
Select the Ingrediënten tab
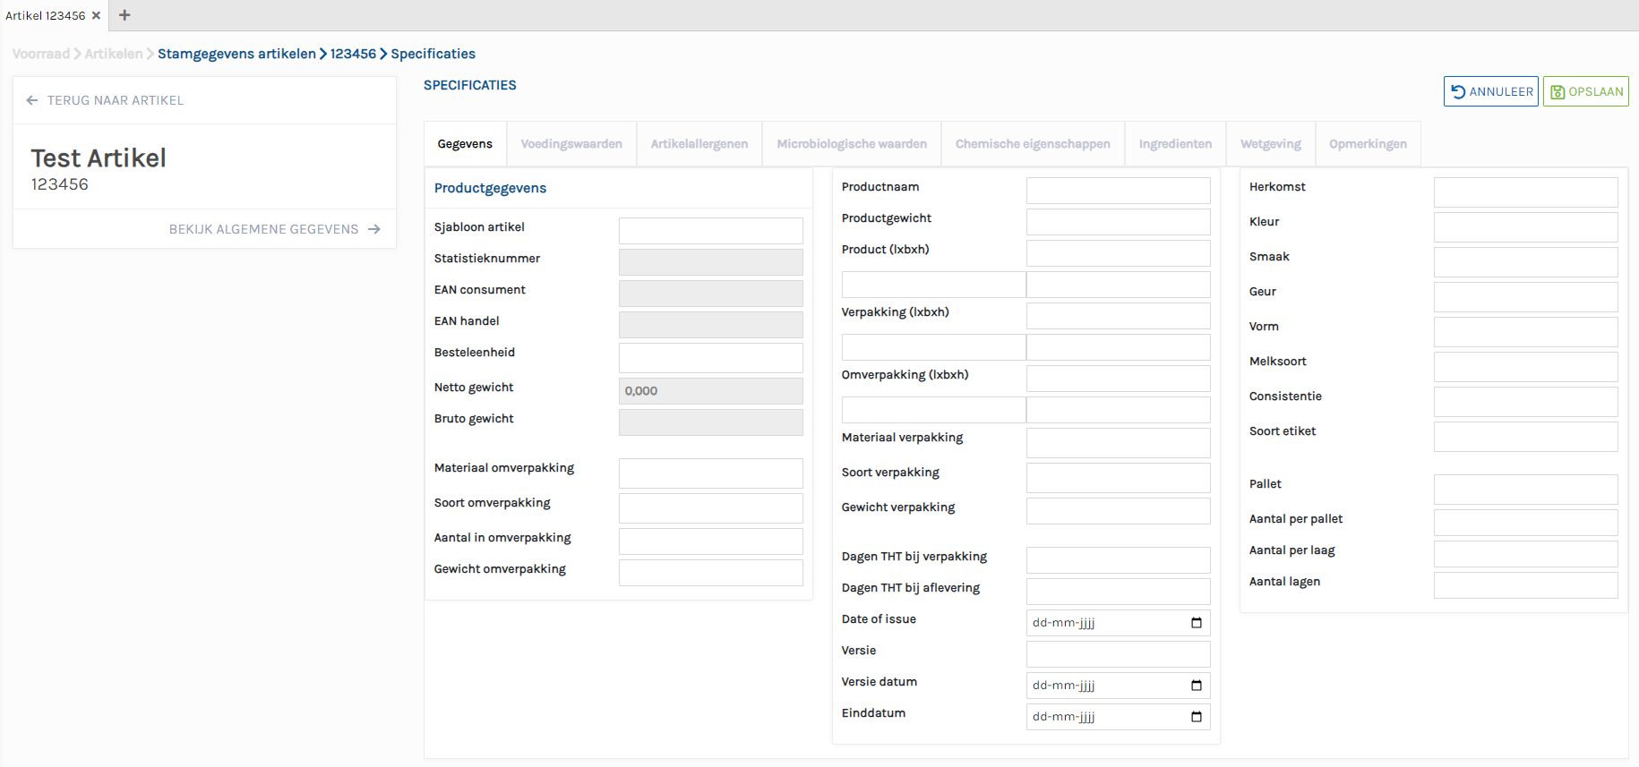[1175, 144]
